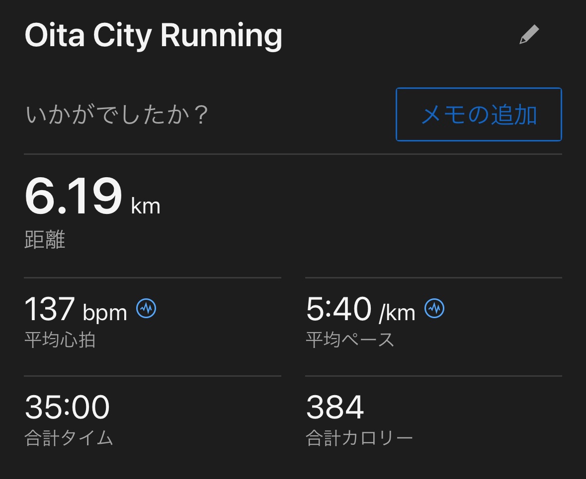This screenshot has height=479, width=586.
Task: Click the blue icon beside 5:40 /km
Action: (x=434, y=309)
